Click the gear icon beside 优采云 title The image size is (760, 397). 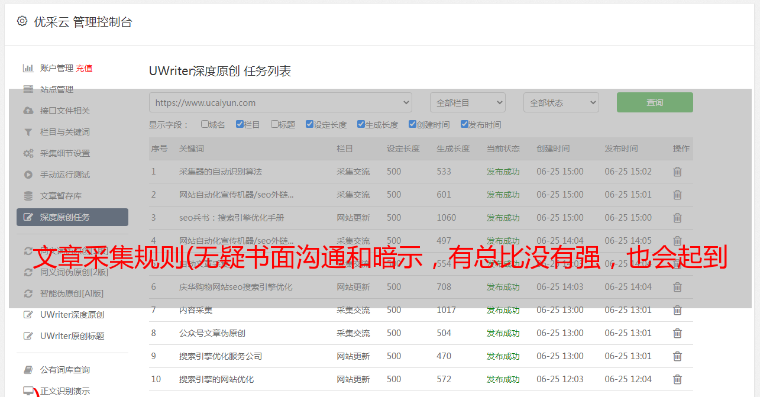[x=22, y=21]
